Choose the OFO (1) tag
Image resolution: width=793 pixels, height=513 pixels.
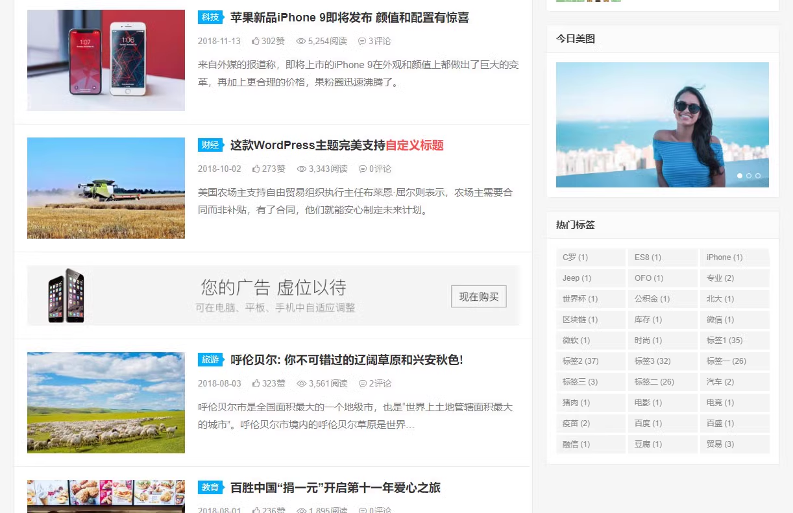(x=663, y=278)
